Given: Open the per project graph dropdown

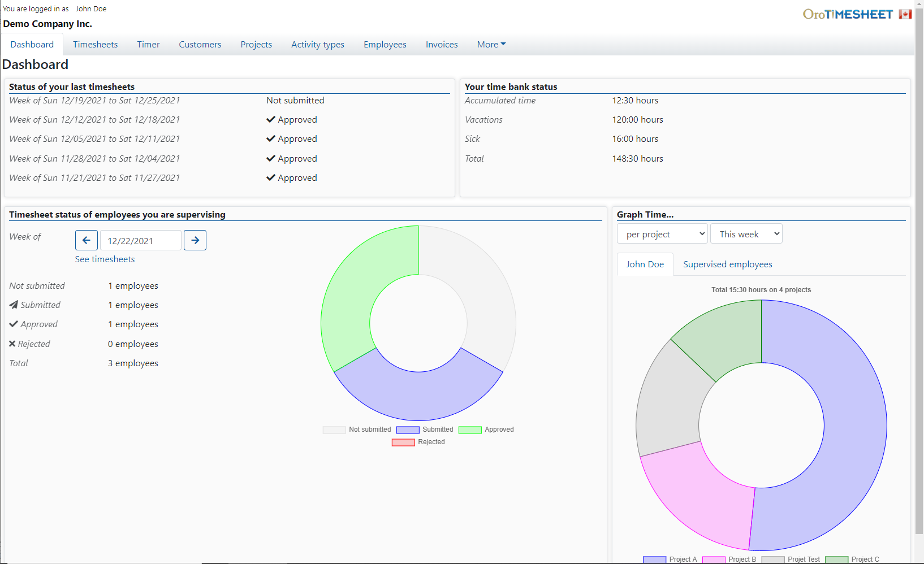Looking at the screenshot, I should coord(662,233).
